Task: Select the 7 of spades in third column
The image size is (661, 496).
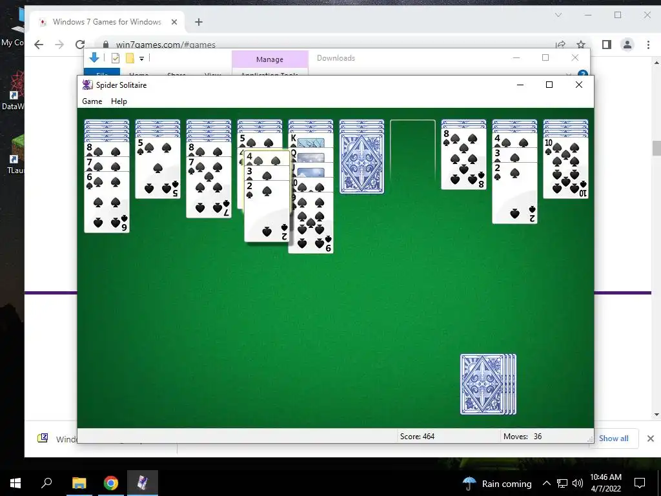Action: click(x=208, y=187)
